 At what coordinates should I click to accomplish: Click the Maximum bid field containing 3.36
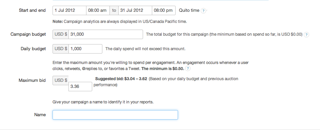(80, 87)
